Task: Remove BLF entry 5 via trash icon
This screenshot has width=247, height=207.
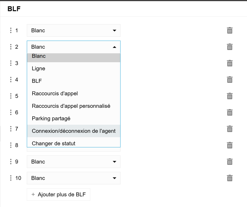Action: (x=230, y=96)
